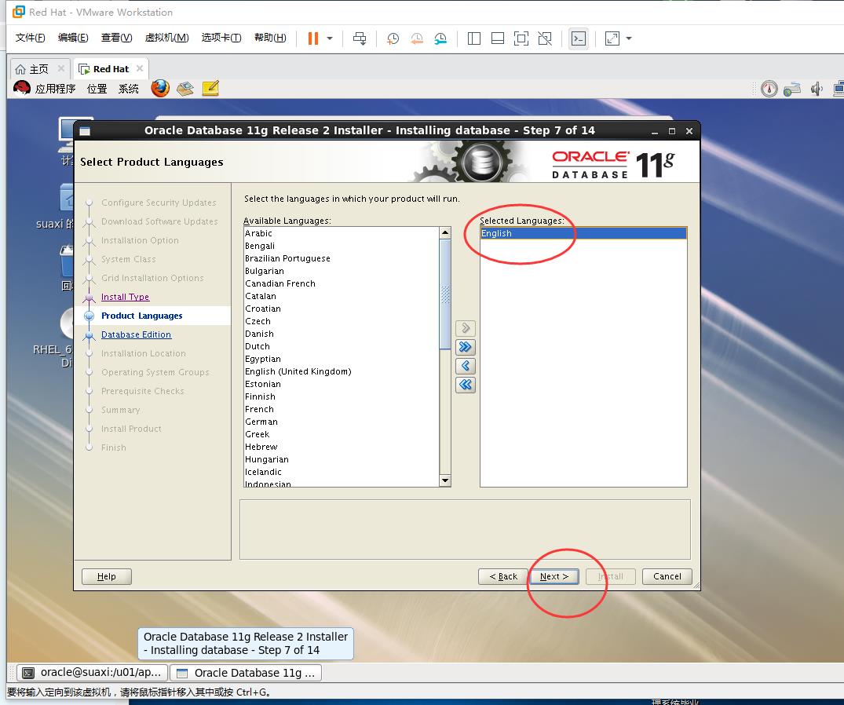Click the notes pencil icon in panel
844x705 pixels.
click(x=210, y=88)
